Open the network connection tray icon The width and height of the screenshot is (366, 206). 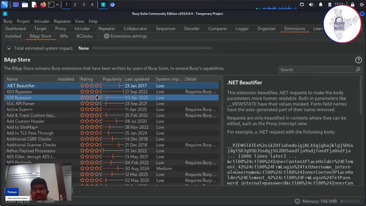[x=302, y=5]
